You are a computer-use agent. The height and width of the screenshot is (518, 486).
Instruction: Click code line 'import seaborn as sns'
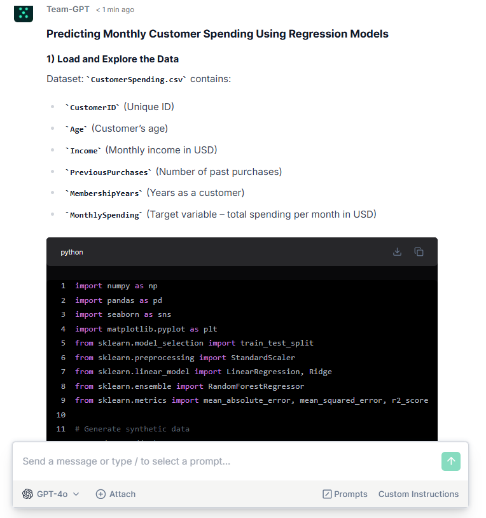[x=123, y=314]
